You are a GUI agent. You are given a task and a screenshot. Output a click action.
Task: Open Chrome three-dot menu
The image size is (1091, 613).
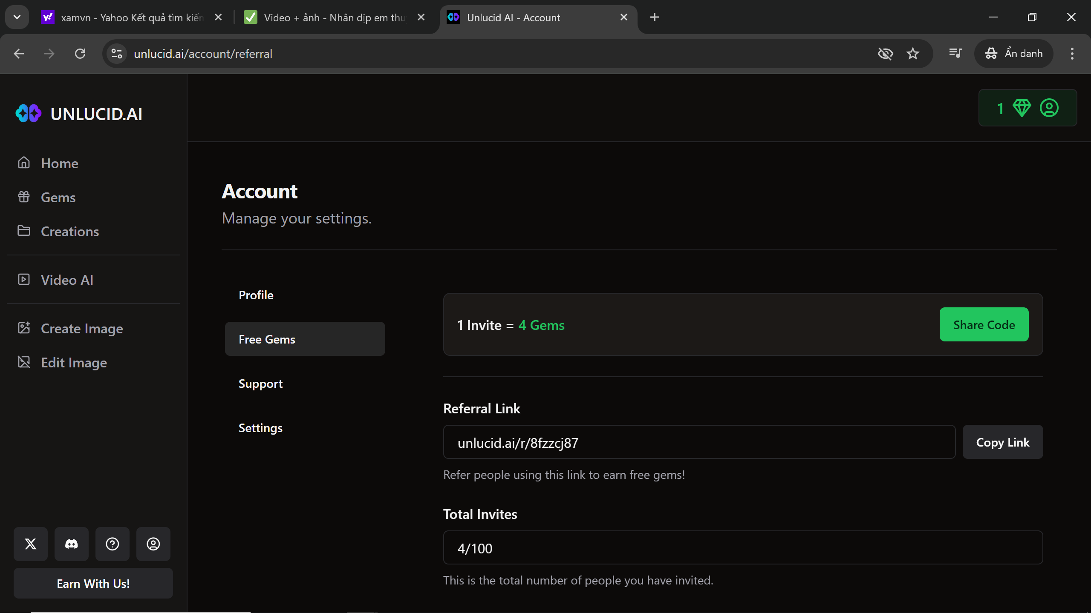tap(1072, 54)
